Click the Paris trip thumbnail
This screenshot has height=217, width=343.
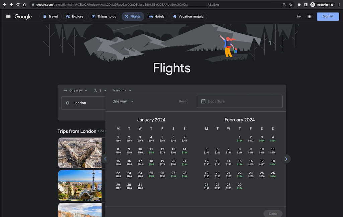(80, 153)
